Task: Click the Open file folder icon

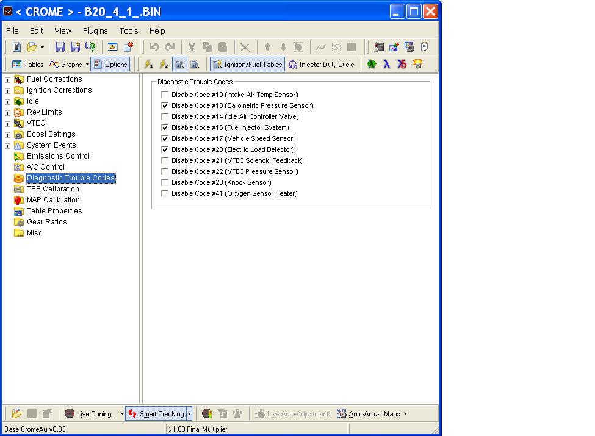Action: [32, 47]
